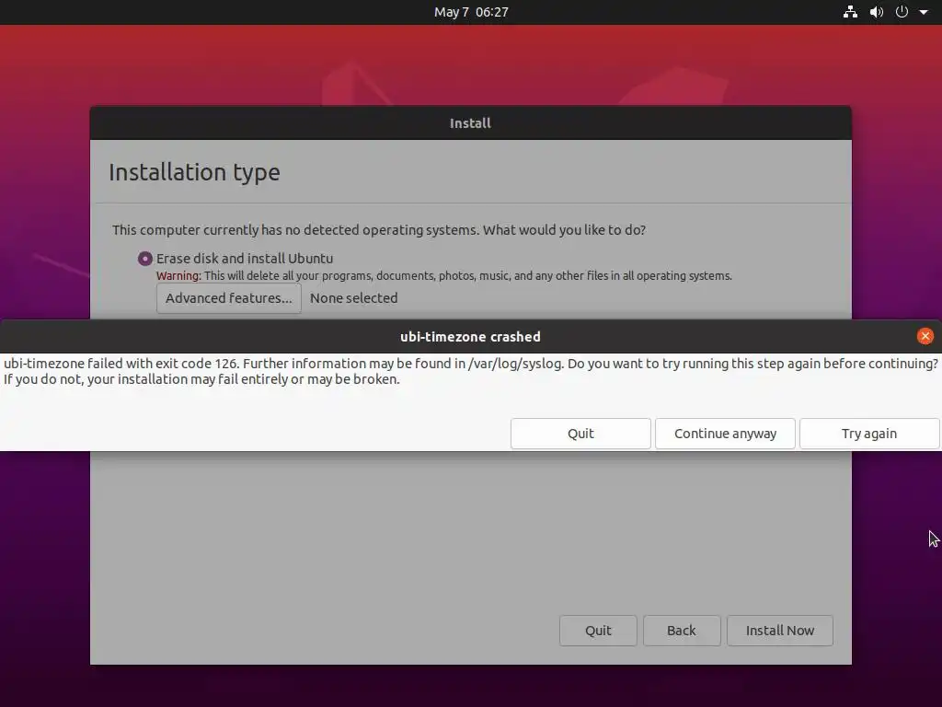Open the clock showing May 7 06:27
Image resolution: width=942 pixels, height=707 pixels.
[x=471, y=12]
